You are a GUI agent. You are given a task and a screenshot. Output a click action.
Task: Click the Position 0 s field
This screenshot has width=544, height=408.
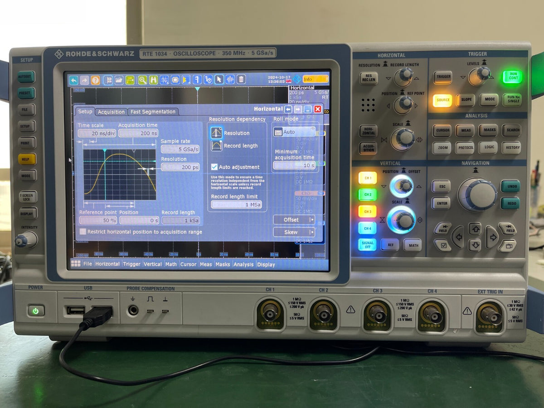click(139, 220)
